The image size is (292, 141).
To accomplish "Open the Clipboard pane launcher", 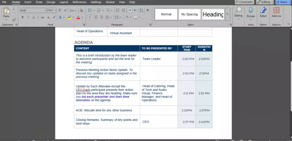I will [x=16, y=24].
